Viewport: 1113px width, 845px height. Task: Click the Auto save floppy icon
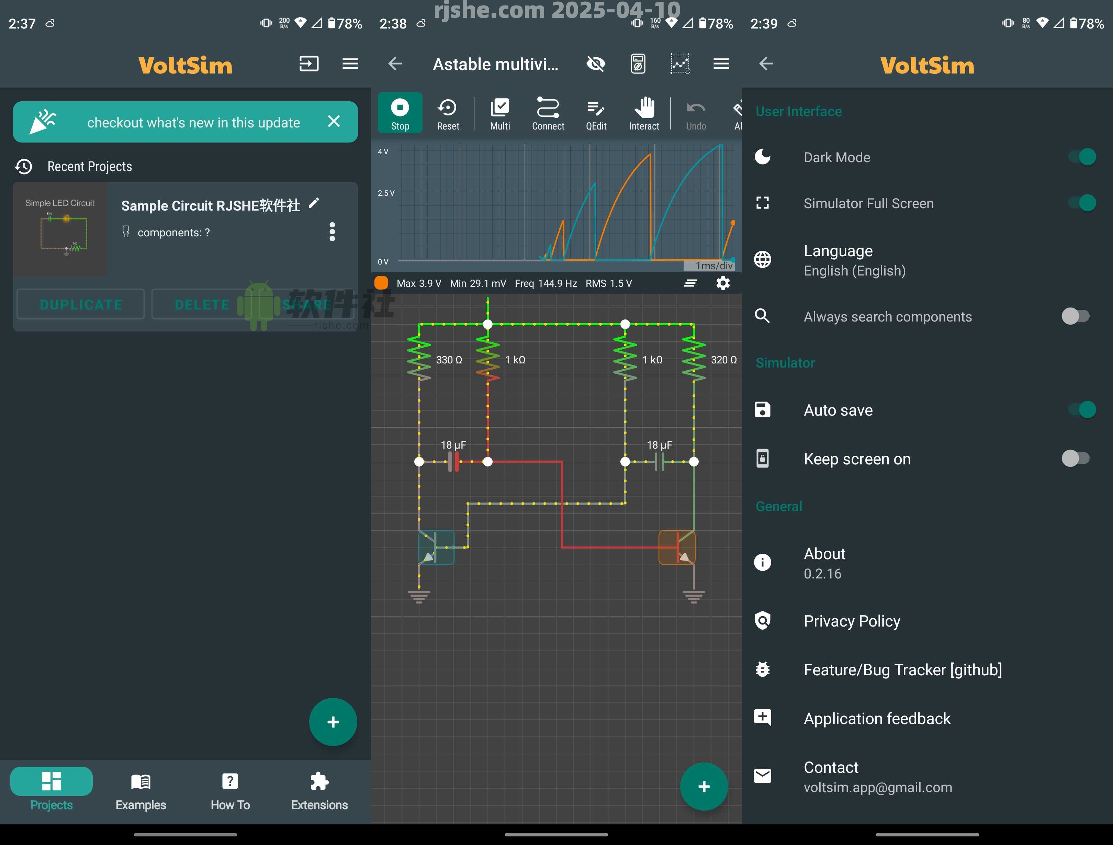[762, 410]
